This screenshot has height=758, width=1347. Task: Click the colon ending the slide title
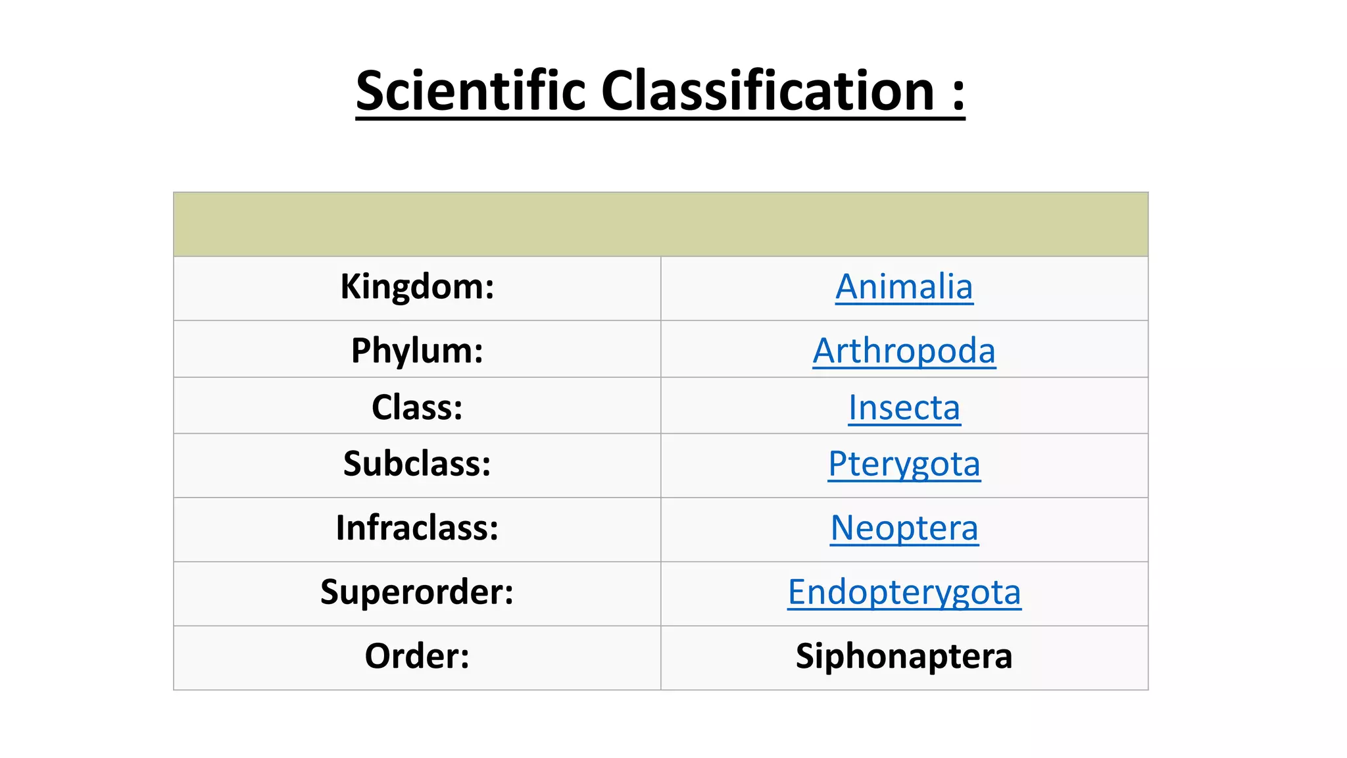point(958,95)
